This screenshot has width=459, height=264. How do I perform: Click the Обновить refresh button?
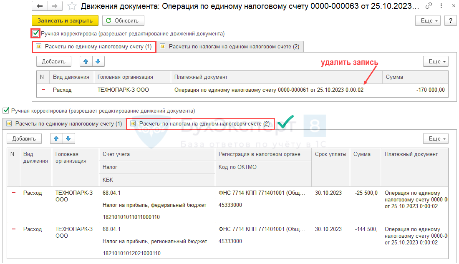[123, 20]
